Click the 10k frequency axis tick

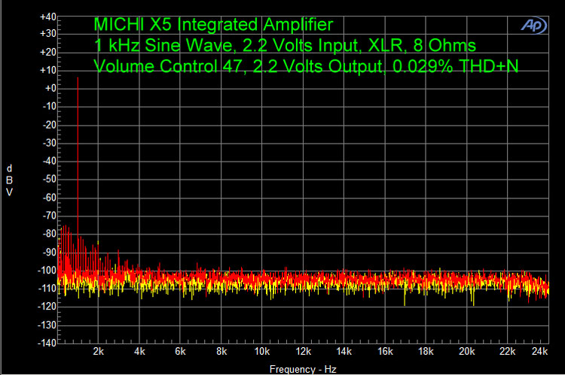(262, 352)
